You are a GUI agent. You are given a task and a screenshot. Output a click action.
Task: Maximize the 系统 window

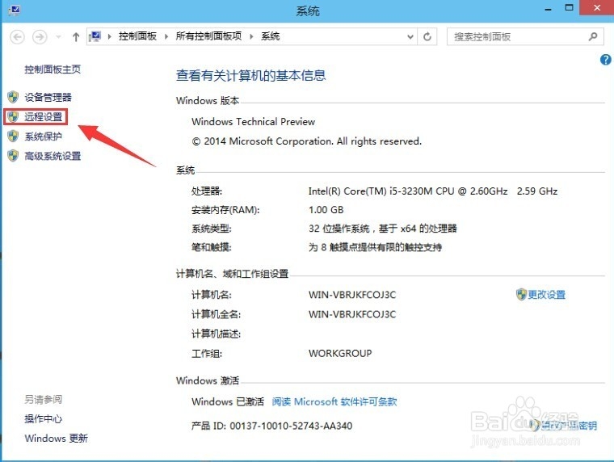[x=569, y=8]
